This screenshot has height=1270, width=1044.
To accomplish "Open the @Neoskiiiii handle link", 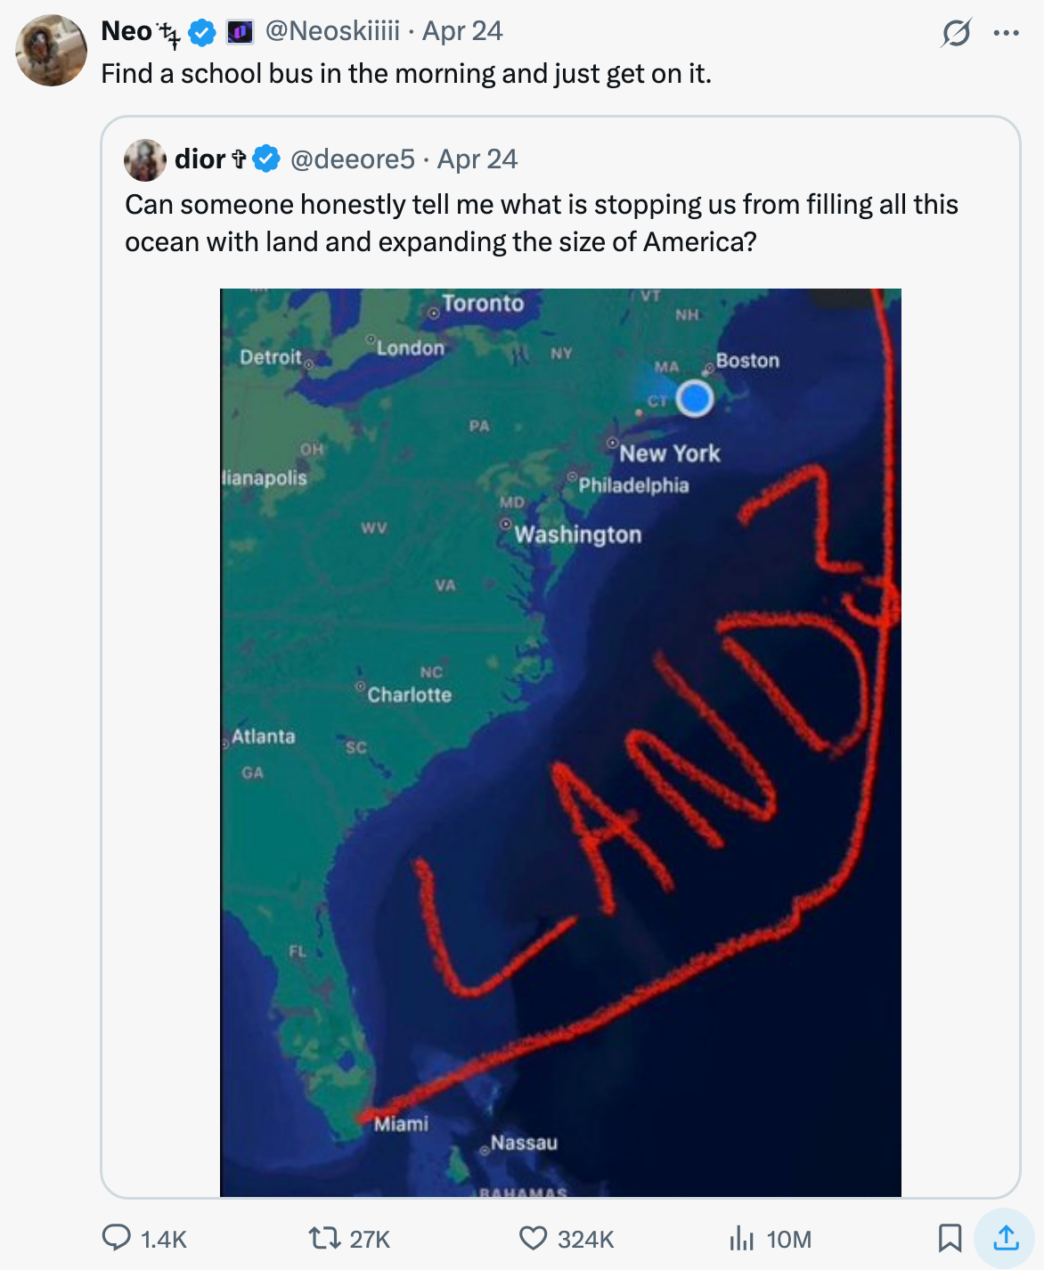I will pos(332,31).
